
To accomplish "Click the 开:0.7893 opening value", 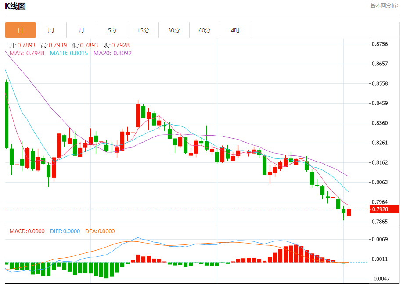I will (x=22, y=45).
